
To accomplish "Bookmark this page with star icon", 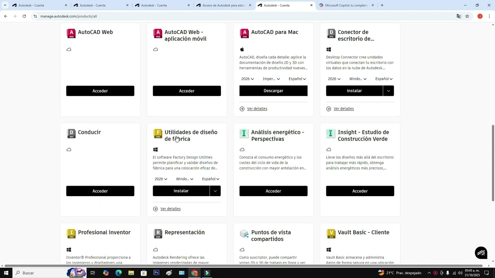I will [x=467, y=16].
